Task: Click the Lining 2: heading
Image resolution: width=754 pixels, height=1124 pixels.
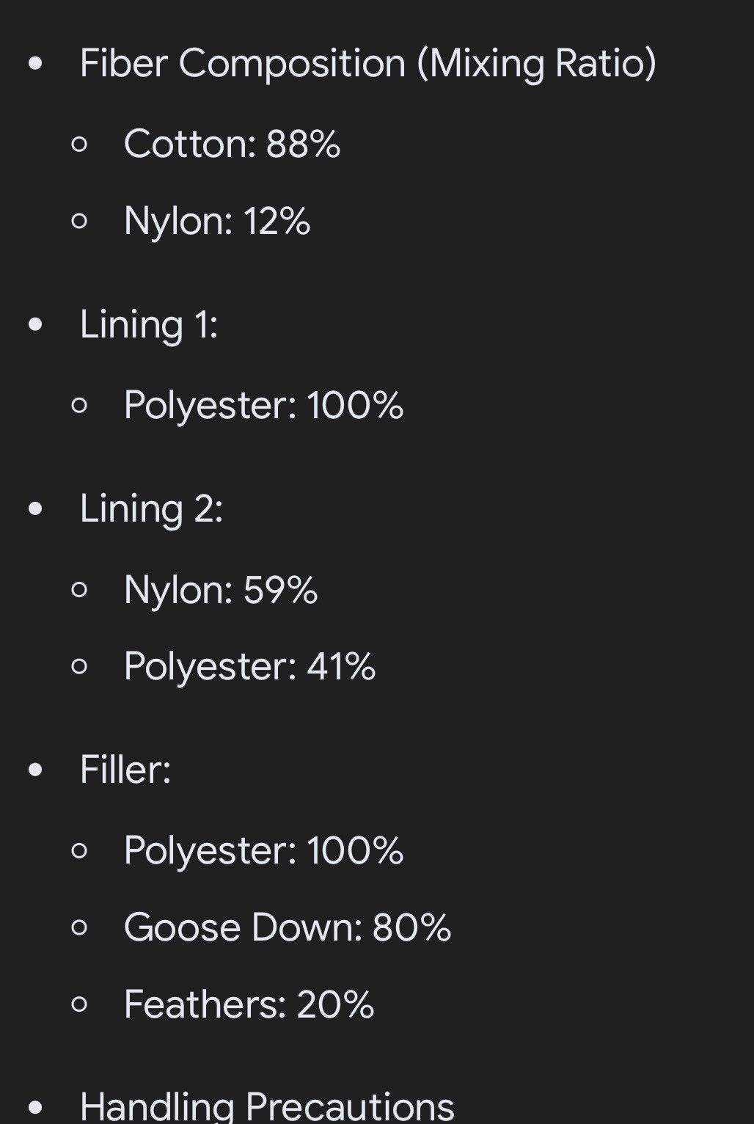Action: click(x=151, y=508)
